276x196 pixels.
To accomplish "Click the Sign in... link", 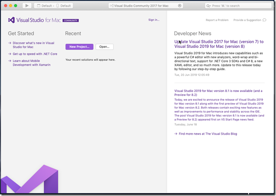I will point(153,20).
